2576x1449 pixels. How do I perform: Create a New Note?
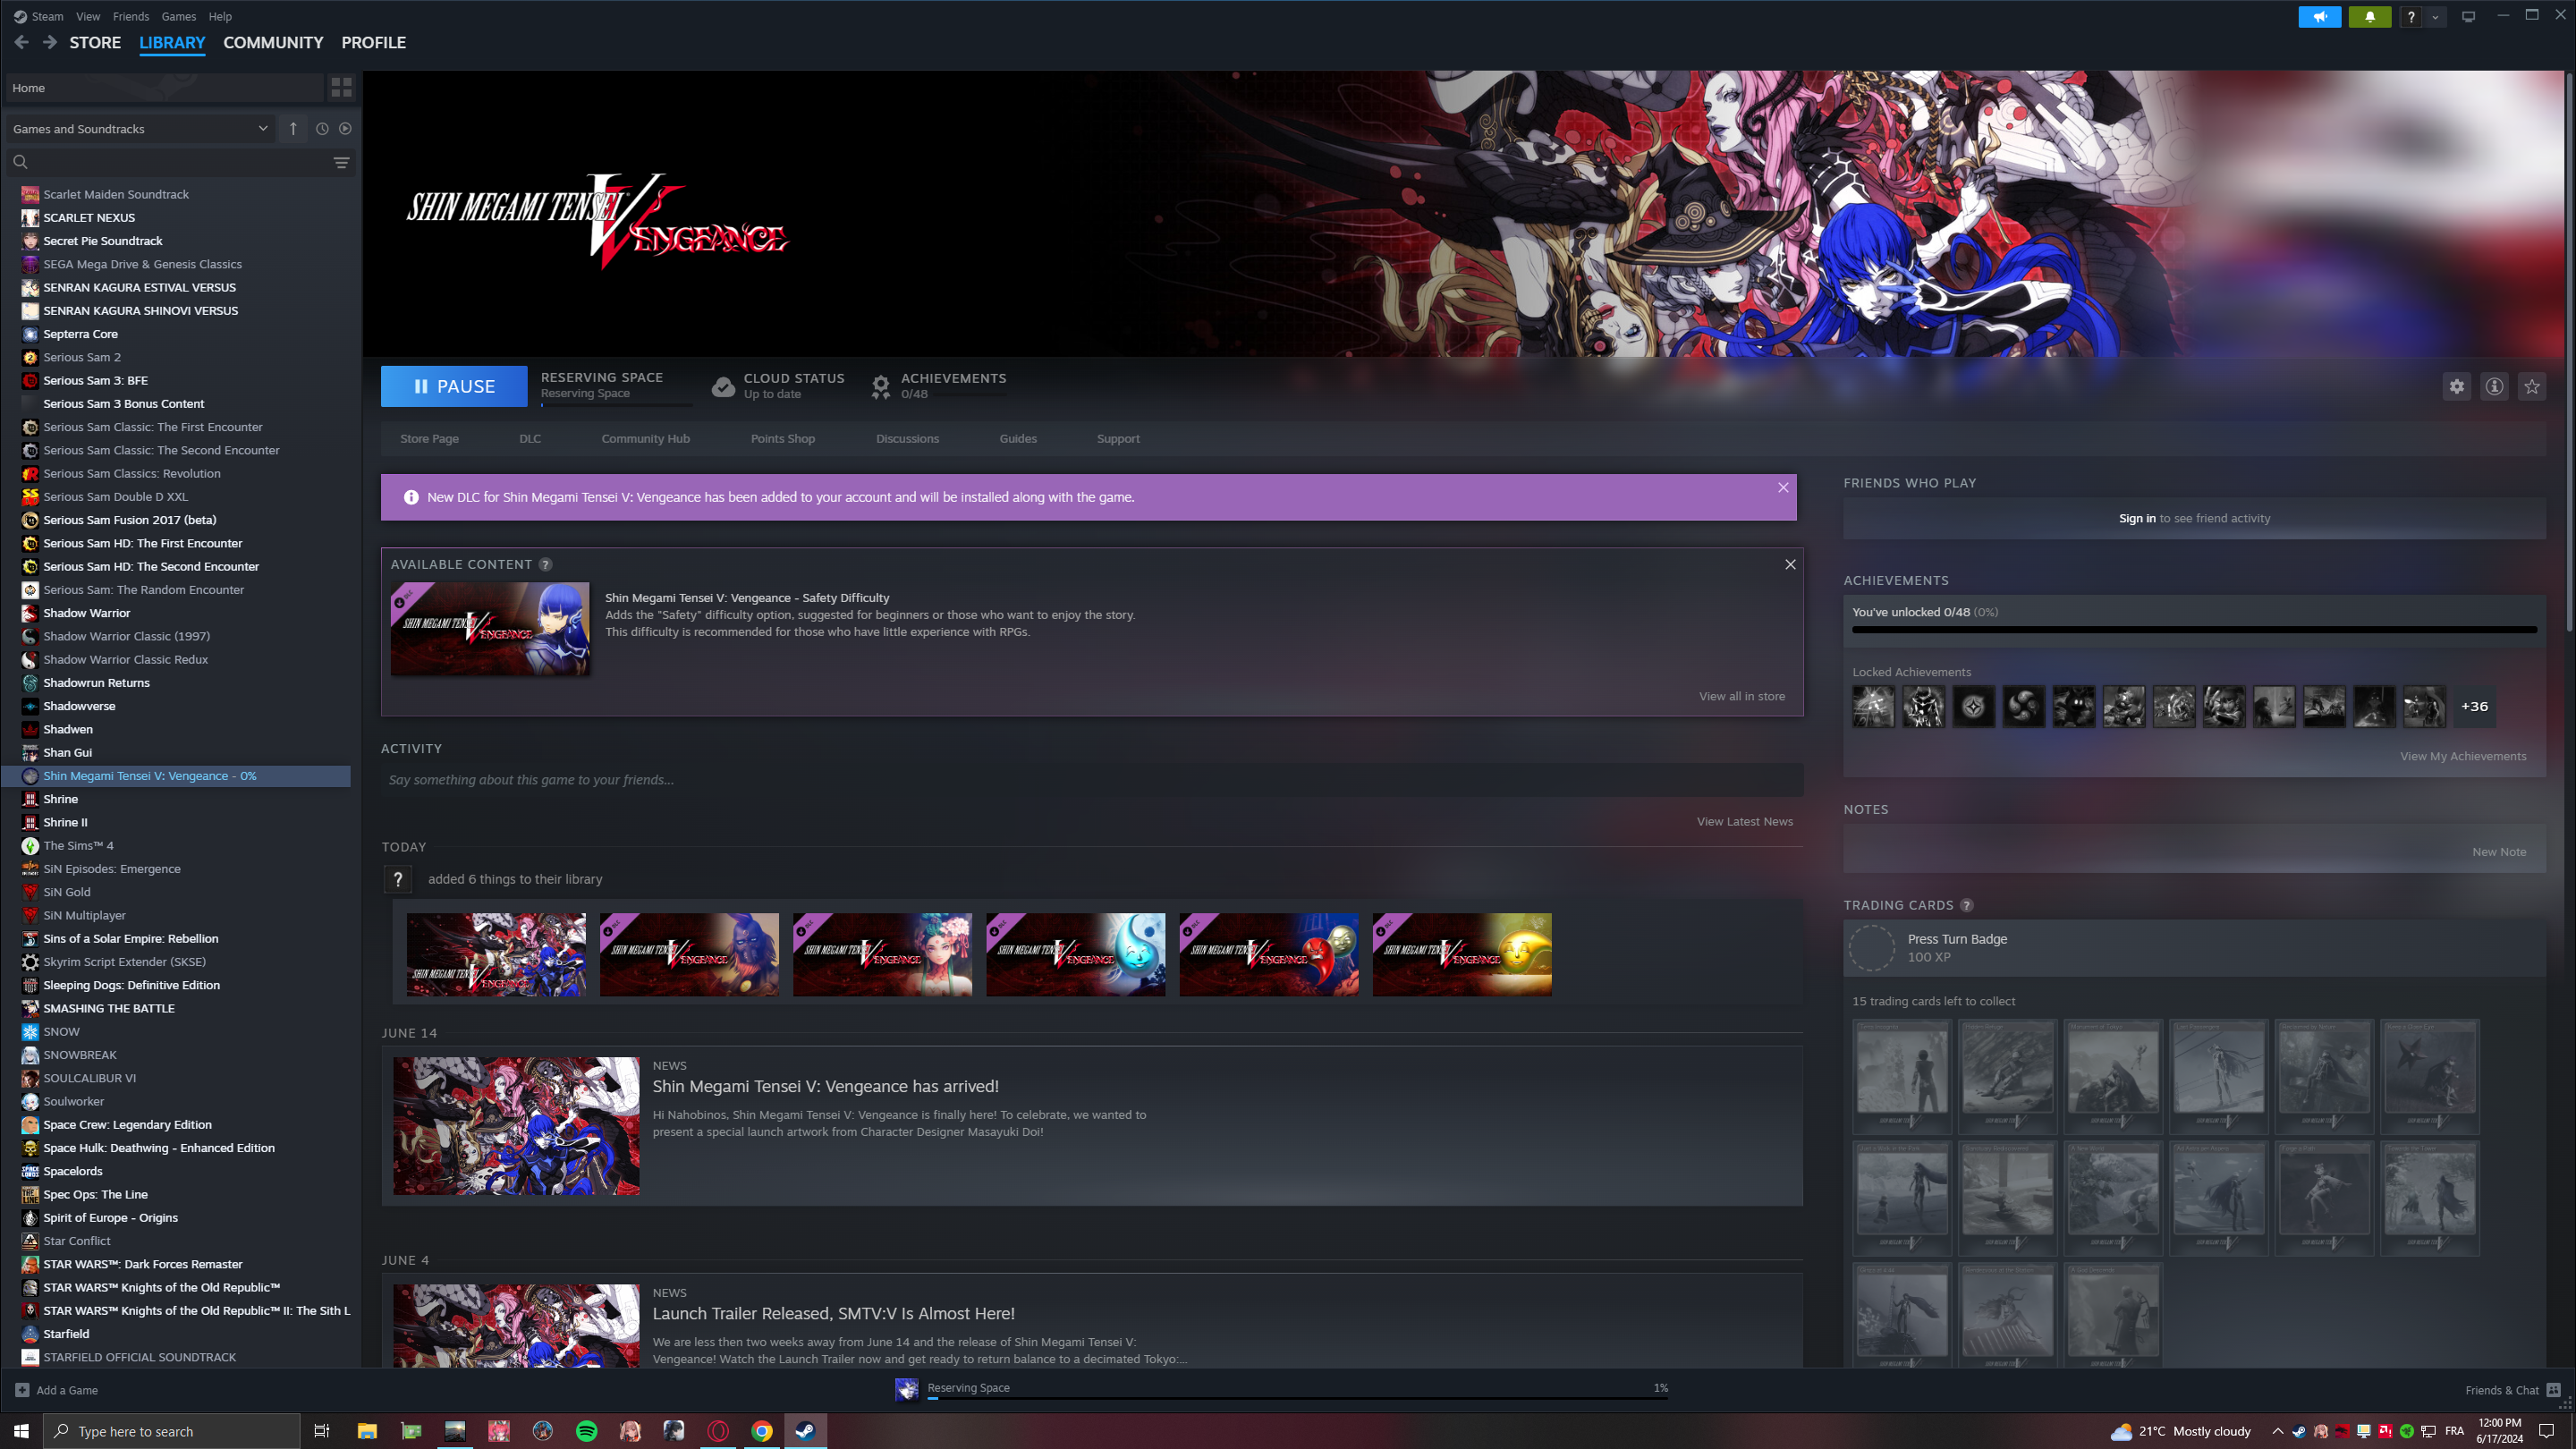tap(2499, 852)
